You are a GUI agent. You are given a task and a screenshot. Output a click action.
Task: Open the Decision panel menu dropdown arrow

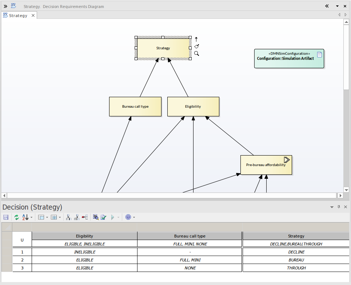(x=332, y=207)
